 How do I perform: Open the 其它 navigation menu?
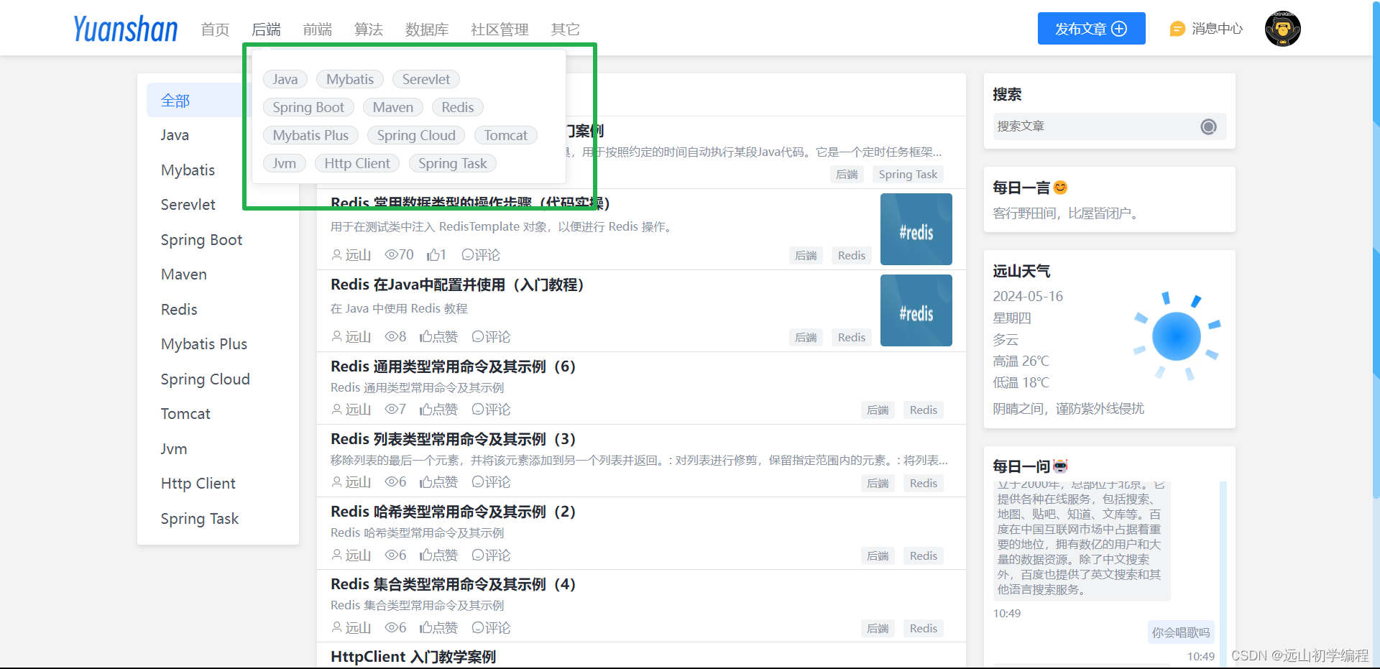click(565, 29)
